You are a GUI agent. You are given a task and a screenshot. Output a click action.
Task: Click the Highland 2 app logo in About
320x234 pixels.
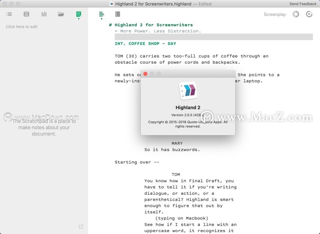tap(188, 91)
